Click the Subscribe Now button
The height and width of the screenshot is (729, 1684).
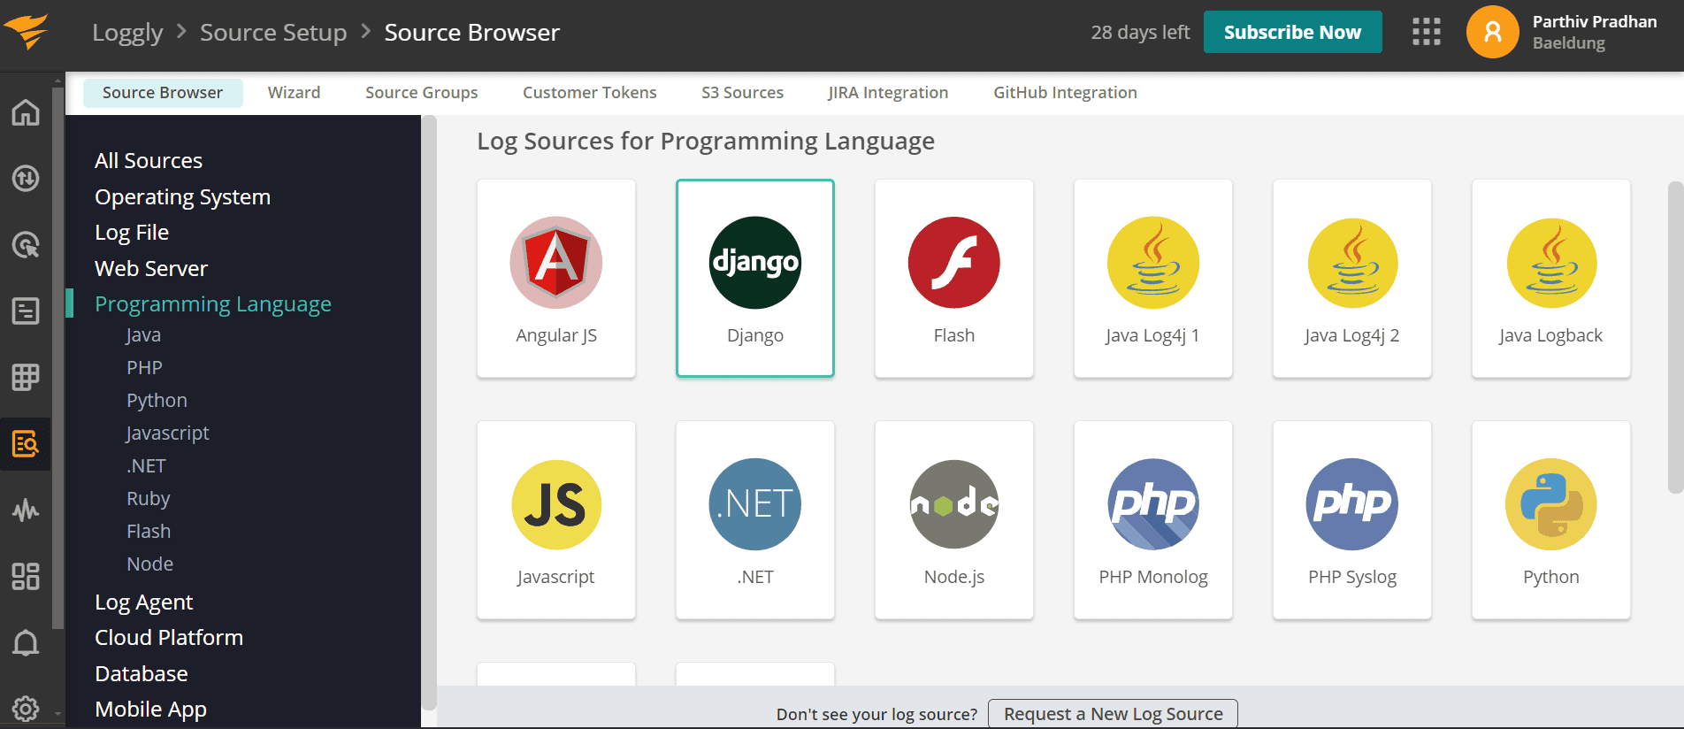point(1291,32)
